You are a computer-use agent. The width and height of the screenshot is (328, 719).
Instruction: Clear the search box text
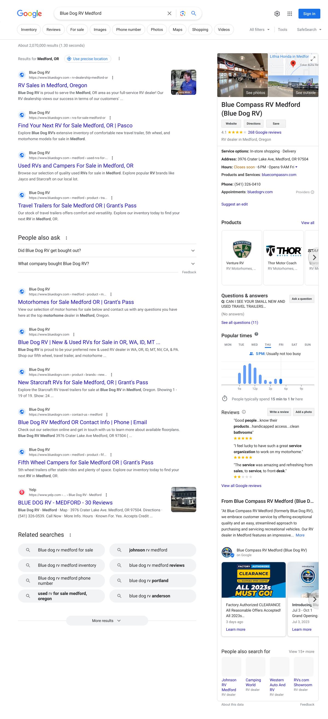(169, 13)
